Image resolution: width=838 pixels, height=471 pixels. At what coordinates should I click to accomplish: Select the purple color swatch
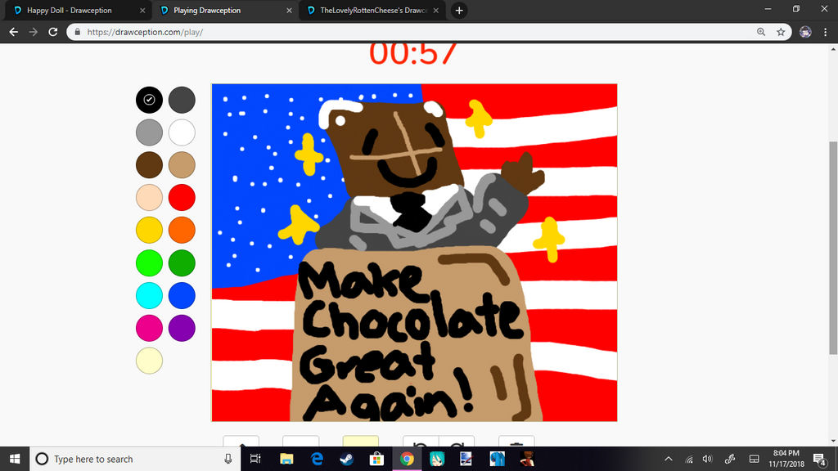(182, 328)
